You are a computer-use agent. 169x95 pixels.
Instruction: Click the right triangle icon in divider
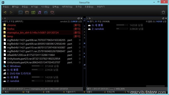click(x=84, y=53)
